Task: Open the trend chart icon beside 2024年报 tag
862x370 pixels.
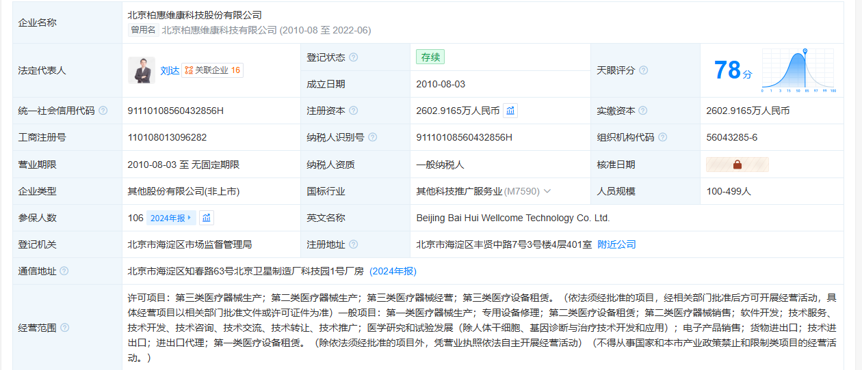Action: pos(207,218)
